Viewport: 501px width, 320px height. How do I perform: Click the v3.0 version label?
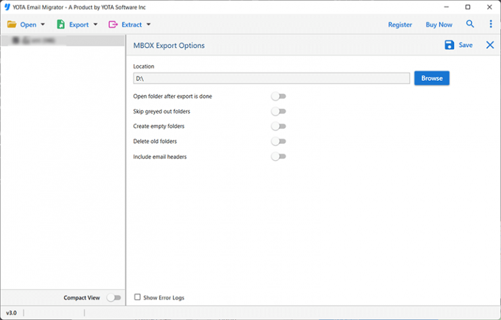(x=11, y=313)
